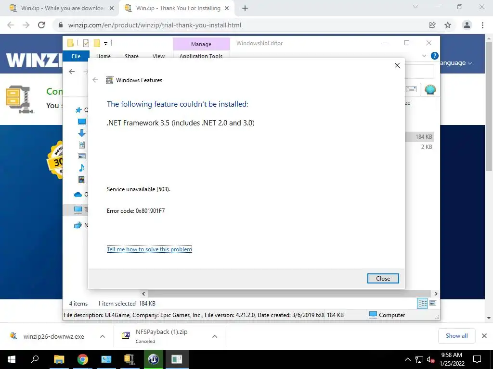Click muted volume icon in tray
The width and height of the screenshot is (493, 369).
tap(431, 359)
